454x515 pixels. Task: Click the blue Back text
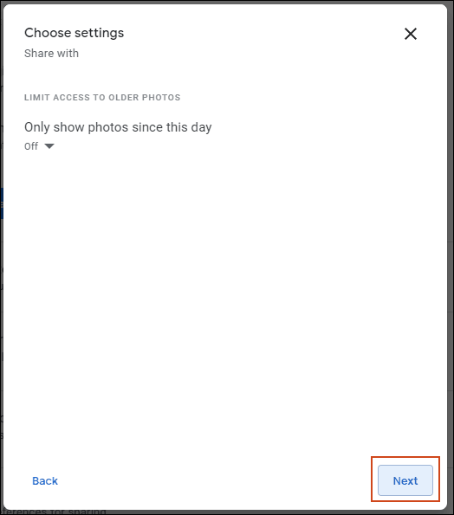point(45,481)
